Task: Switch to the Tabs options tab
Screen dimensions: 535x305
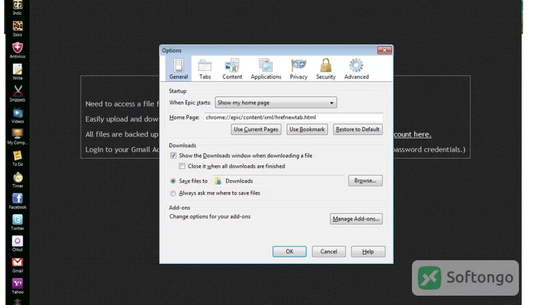Action: 205,69
